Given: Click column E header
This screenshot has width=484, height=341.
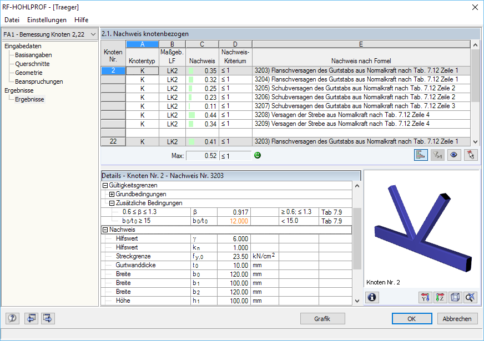Looking at the screenshot, I should tap(361, 44).
